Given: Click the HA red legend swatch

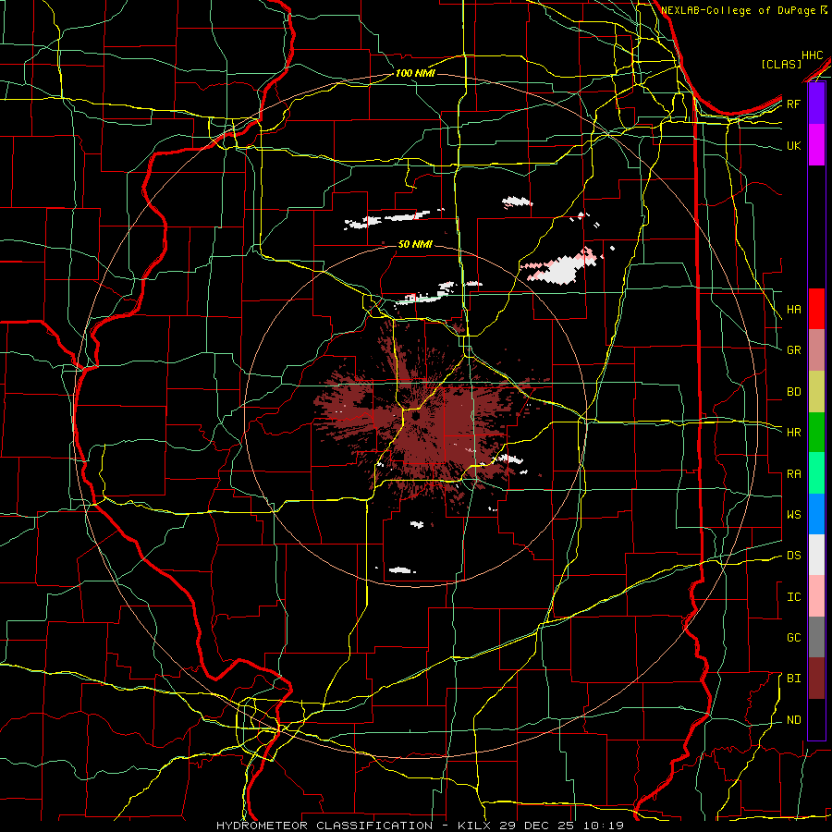Looking at the screenshot, I should coord(816,309).
